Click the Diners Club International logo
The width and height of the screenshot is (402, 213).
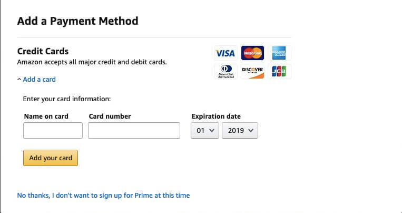tap(225, 71)
